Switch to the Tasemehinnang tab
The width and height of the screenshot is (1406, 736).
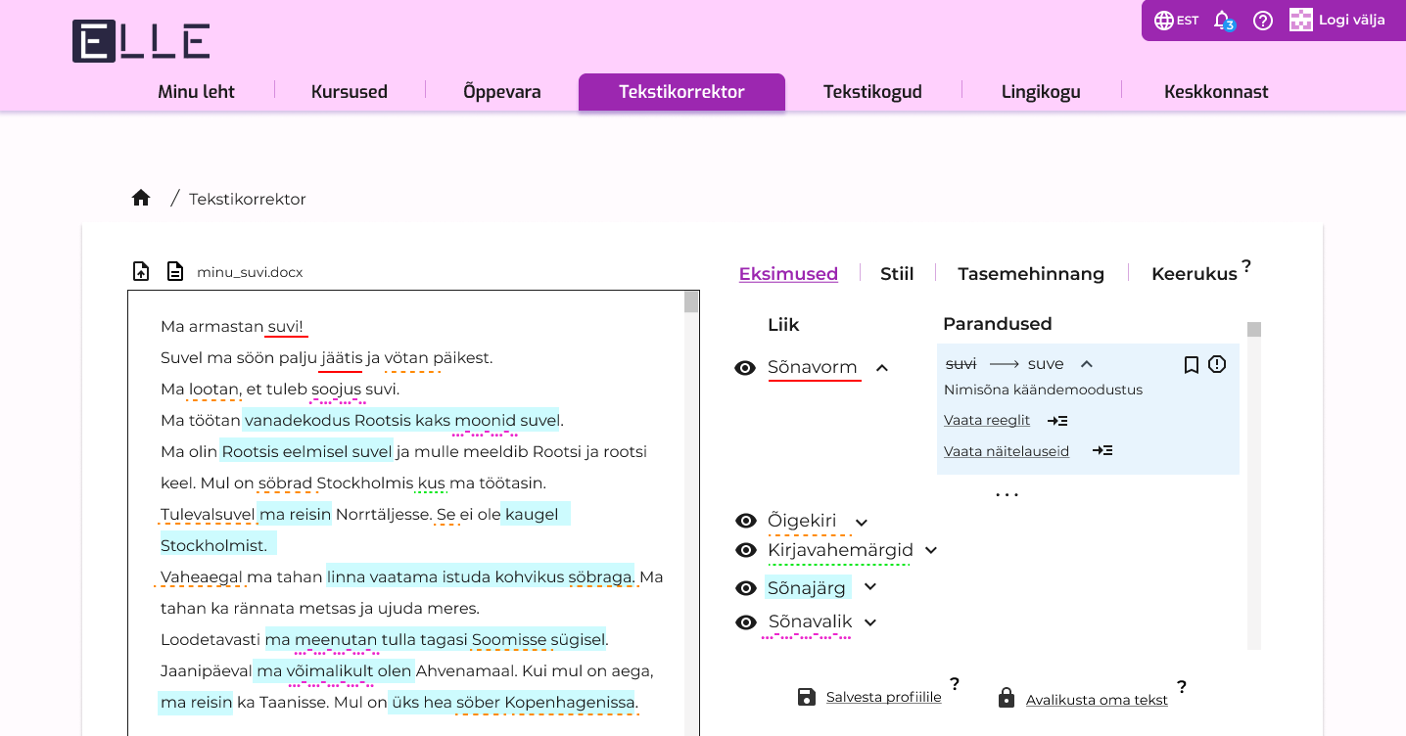(1031, 274)
